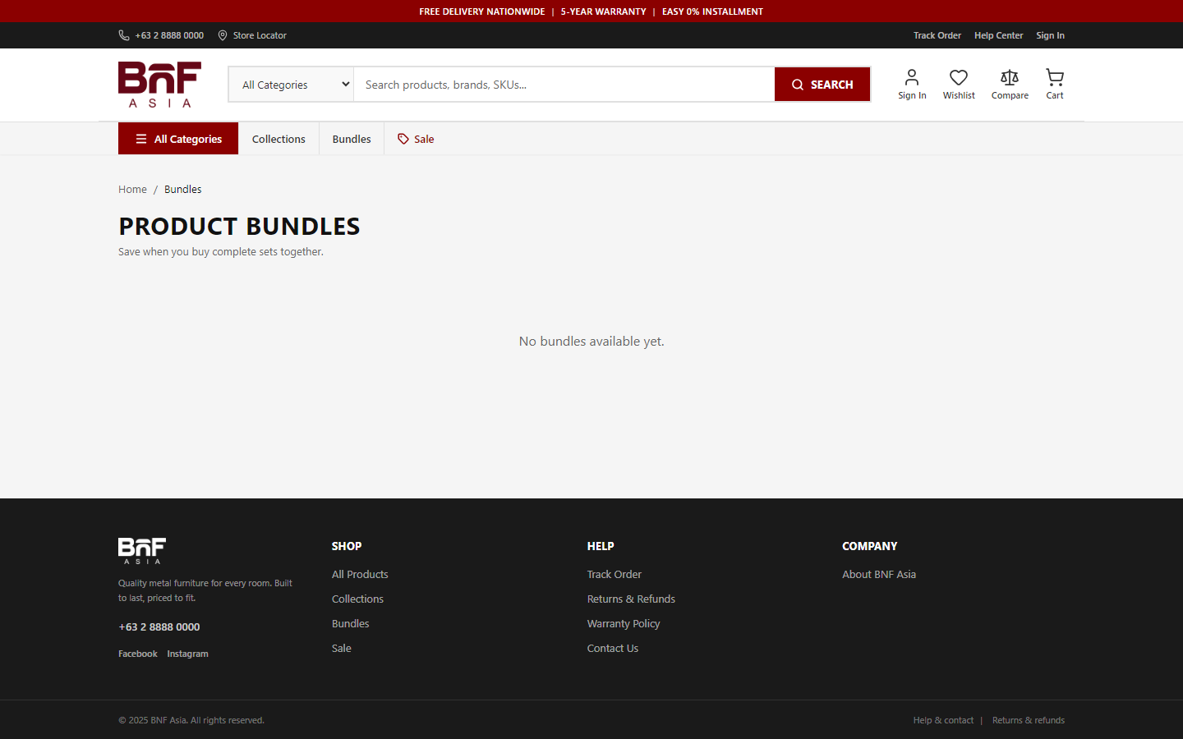Click the user Sign In icon

point(912,77)
